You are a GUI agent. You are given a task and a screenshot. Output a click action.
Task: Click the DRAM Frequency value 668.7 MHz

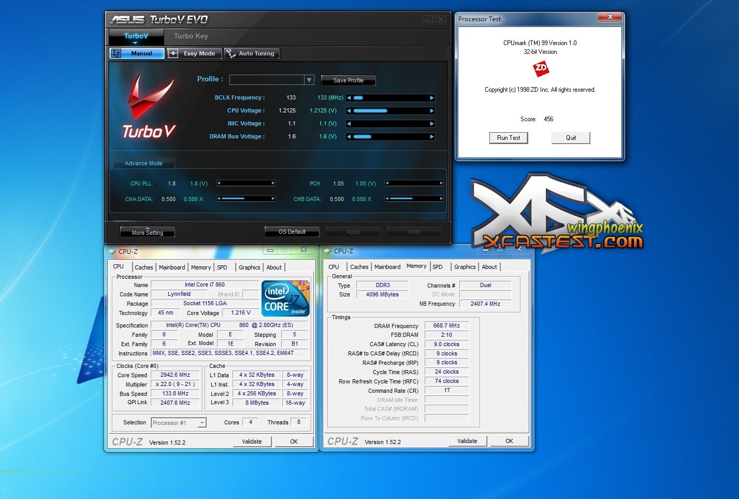click(446, 326)
